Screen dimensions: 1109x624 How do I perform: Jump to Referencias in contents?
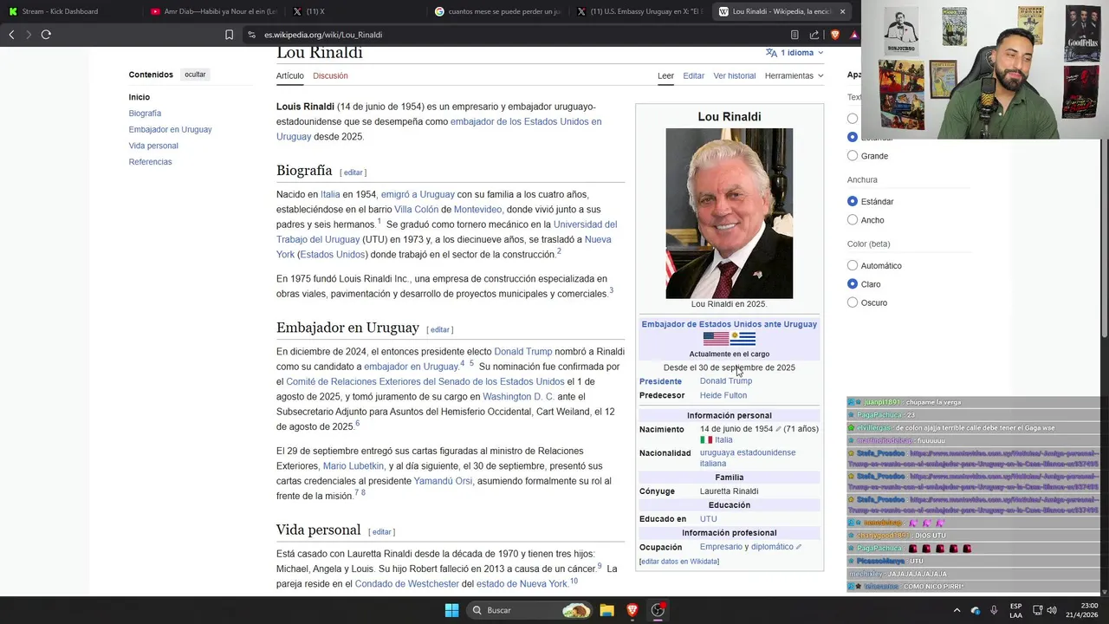(x=150, y=162)
